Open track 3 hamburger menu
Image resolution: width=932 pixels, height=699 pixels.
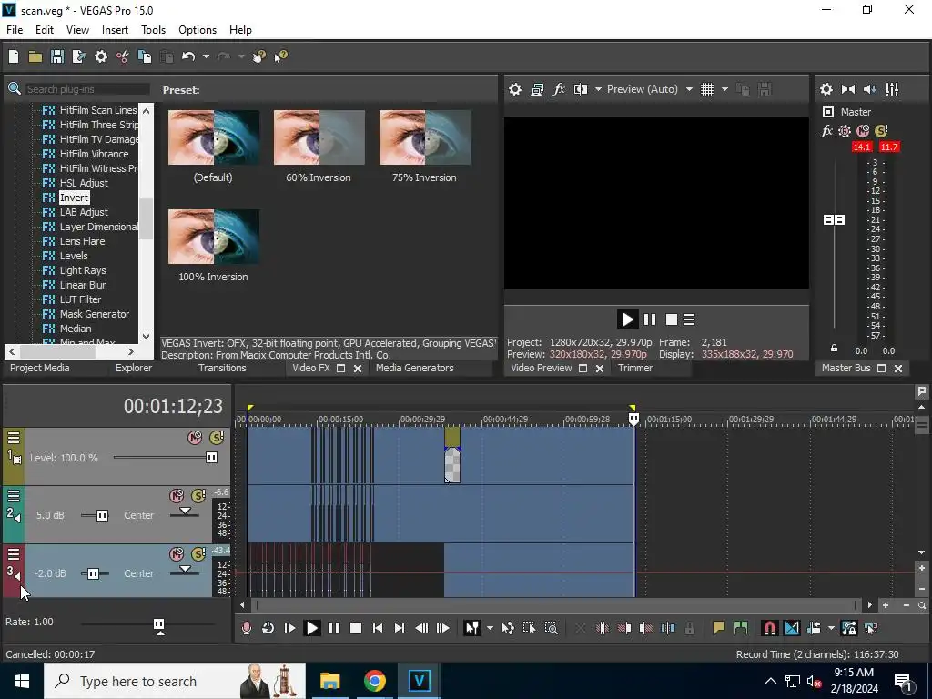click(x=14, y=554)
